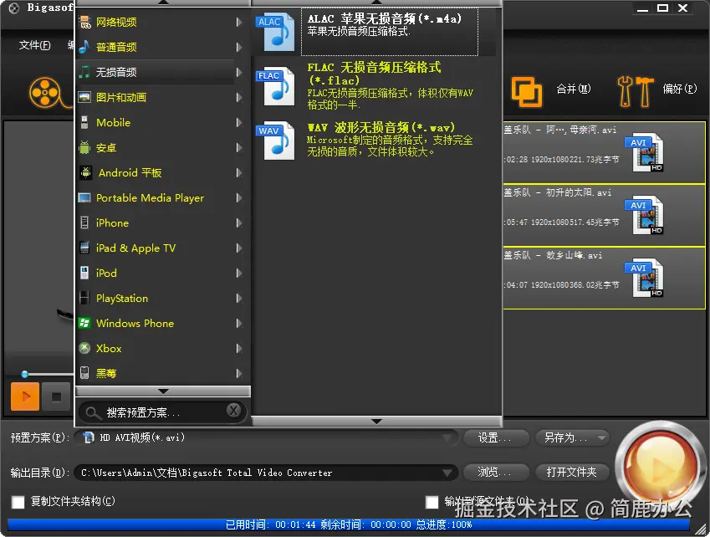Click the blue overall progress bar
The image size is (710, 537).
point(349,524)
